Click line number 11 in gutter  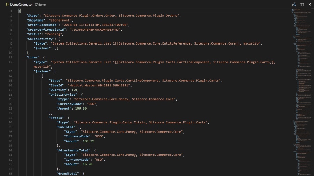10,57
